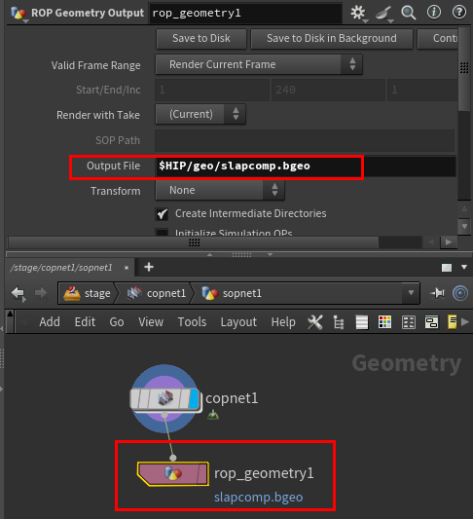The height and width of the screenshot is (519, 473).
Task: Click the pin pane icon
Action: point(437,293)
